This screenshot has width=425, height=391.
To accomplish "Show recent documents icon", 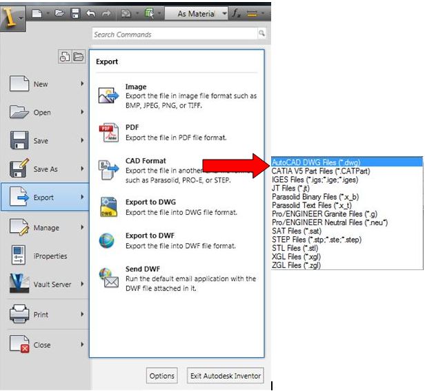I will [65, 57].
